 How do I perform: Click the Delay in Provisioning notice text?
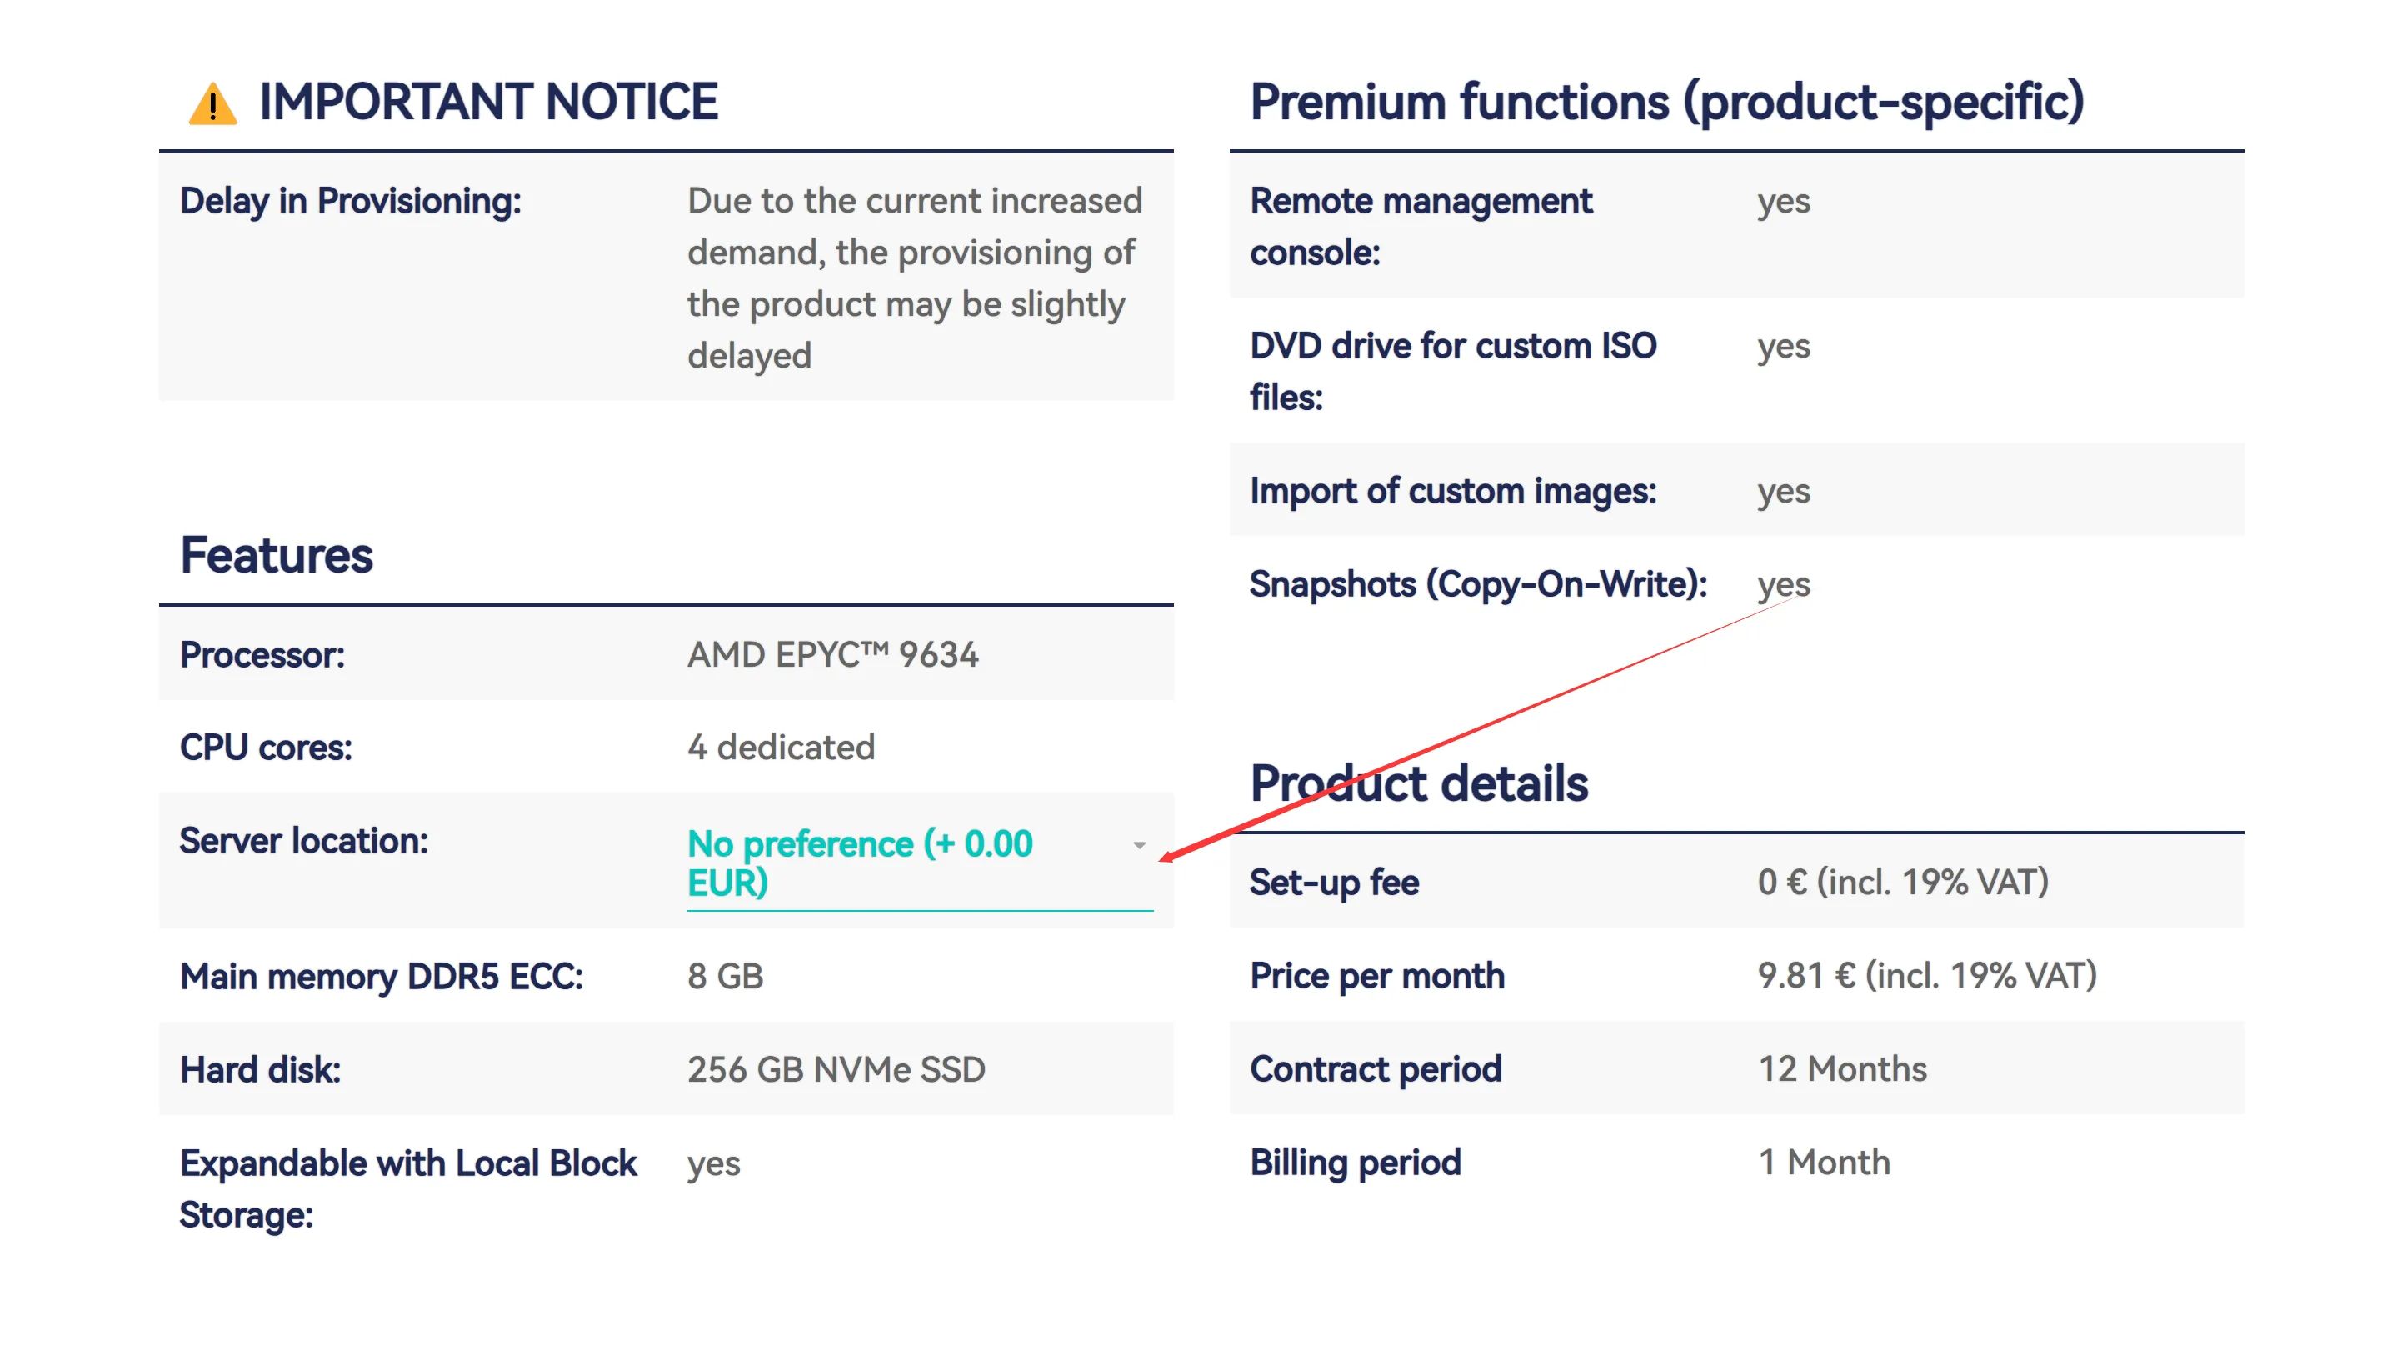click(x=914, y=277)
